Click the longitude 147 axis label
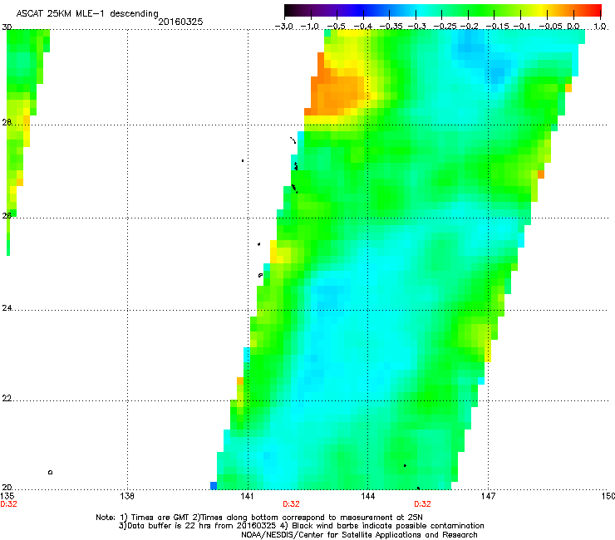615x540 pixels. (x=489, y=496)
